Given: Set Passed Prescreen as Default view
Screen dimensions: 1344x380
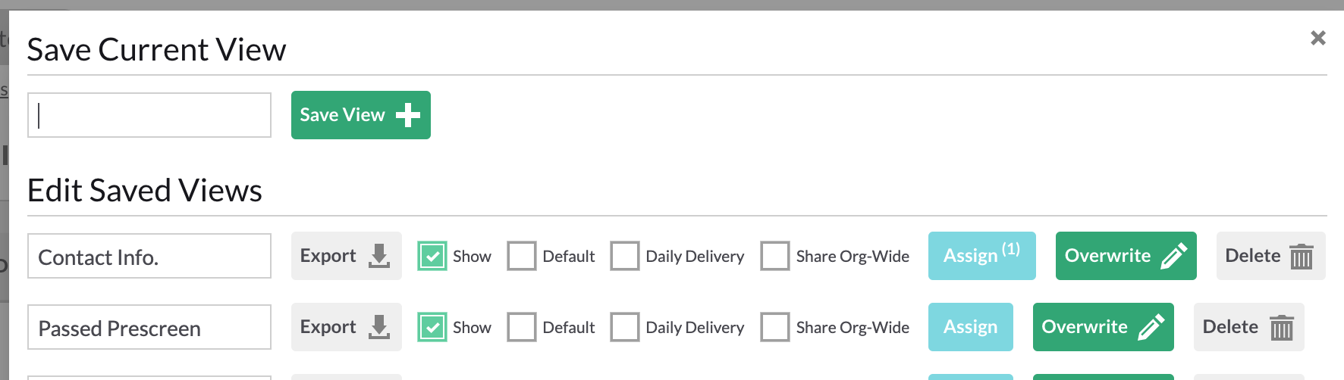Looking at the screenshot, I should [x=522, y=327].
